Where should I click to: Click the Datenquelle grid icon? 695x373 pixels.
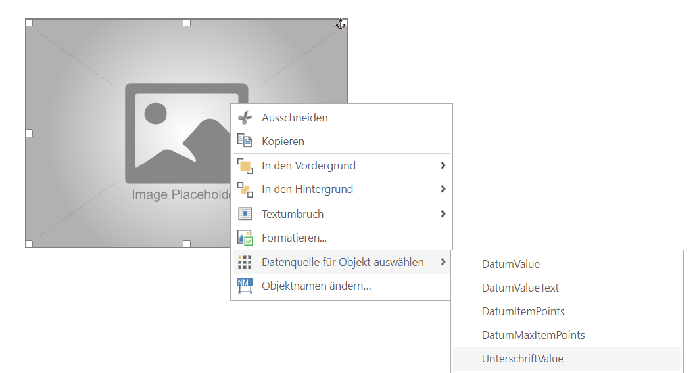[x=245, y=262]
